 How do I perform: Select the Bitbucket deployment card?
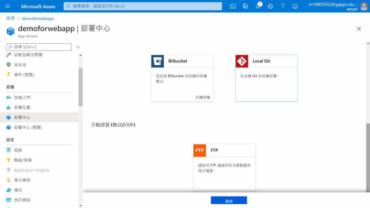182,78
